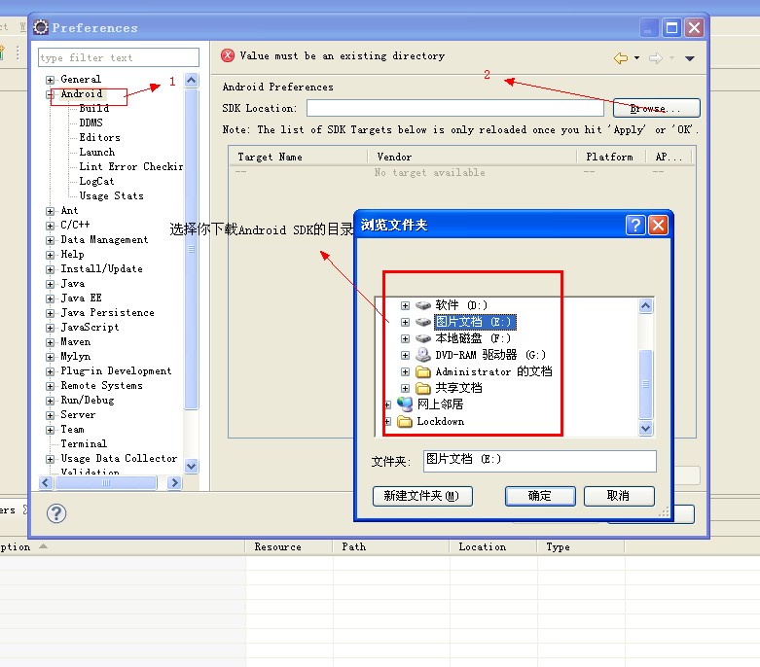Open the view menu triangle in Preferences header
Screen dimensions: 760x667
pos(690,58)
